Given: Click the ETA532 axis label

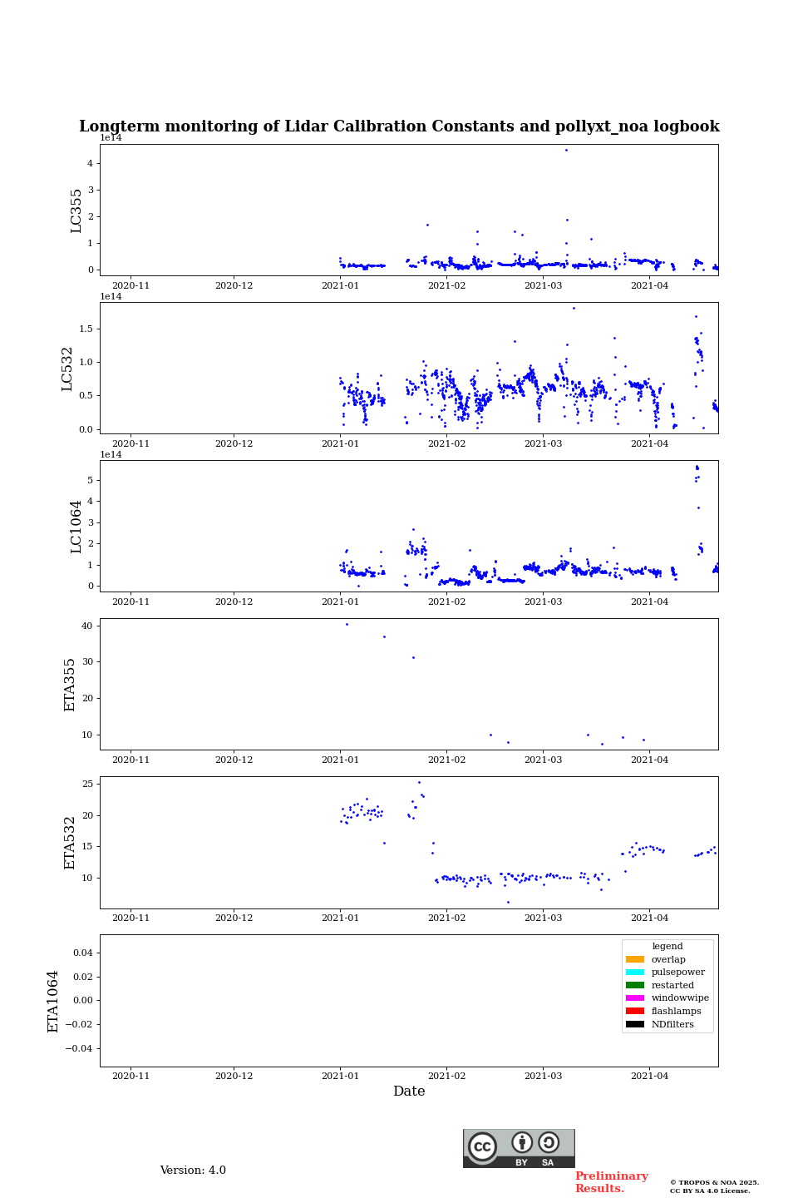Looking at the screenshot, I should coord(70,842).
